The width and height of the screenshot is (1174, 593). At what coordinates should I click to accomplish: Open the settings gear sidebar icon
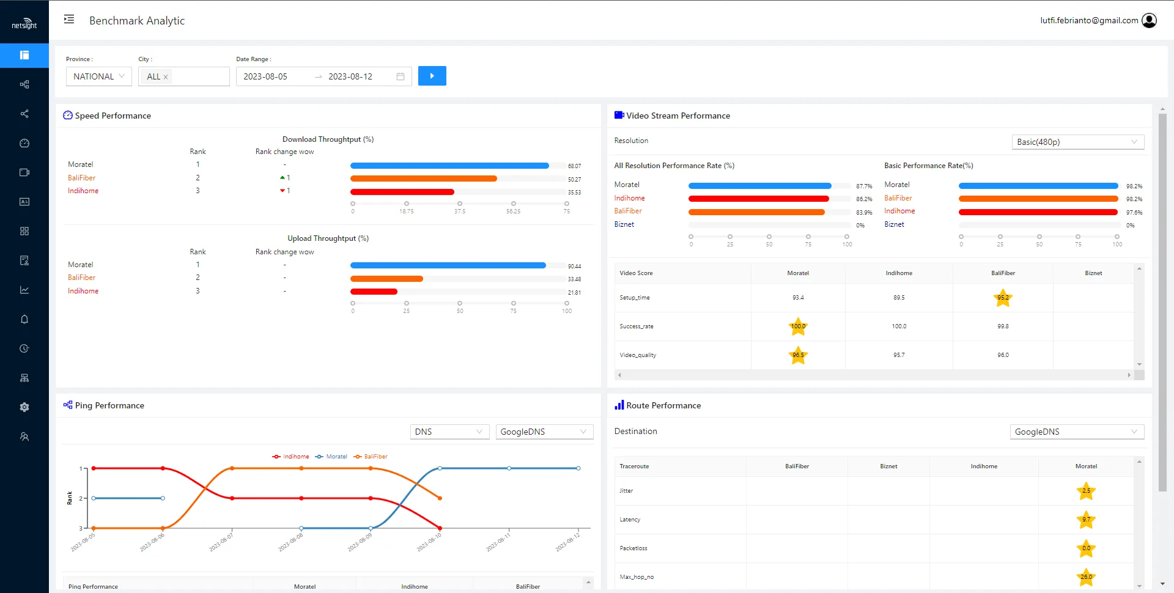coord(24,407)
